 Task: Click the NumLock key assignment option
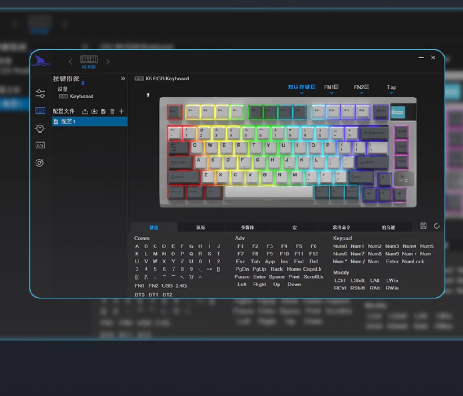413,262
